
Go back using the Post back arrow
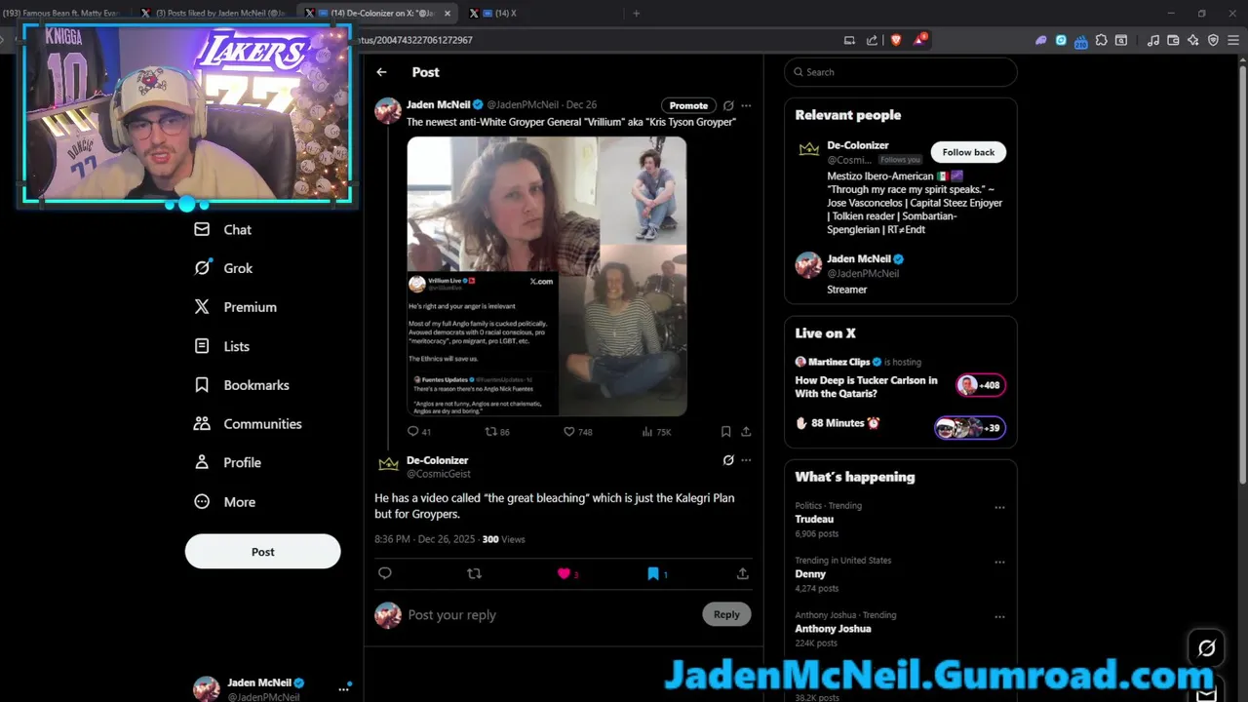pos(381,72)
